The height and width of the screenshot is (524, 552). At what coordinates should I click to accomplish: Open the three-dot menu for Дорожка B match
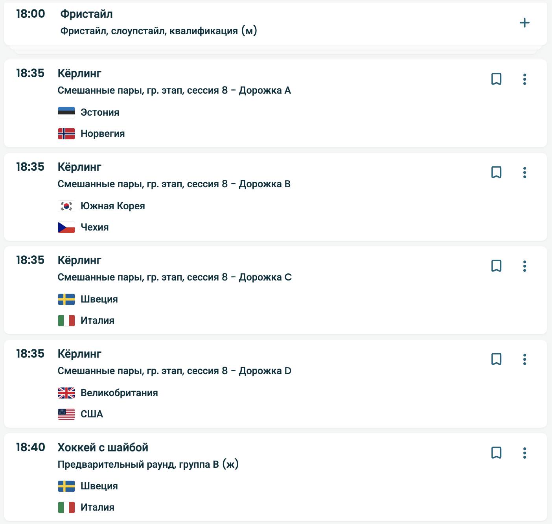pyautogui.click(x=524, y=172)
